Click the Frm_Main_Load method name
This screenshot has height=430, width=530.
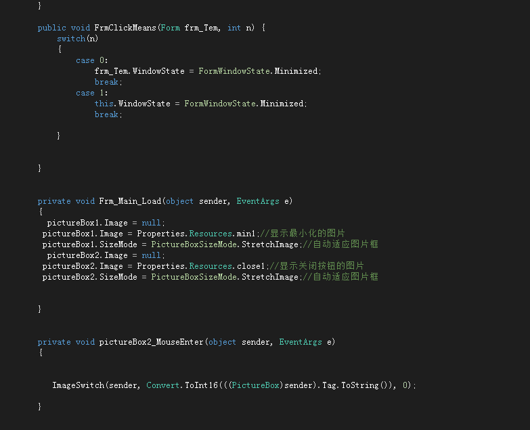130,201
